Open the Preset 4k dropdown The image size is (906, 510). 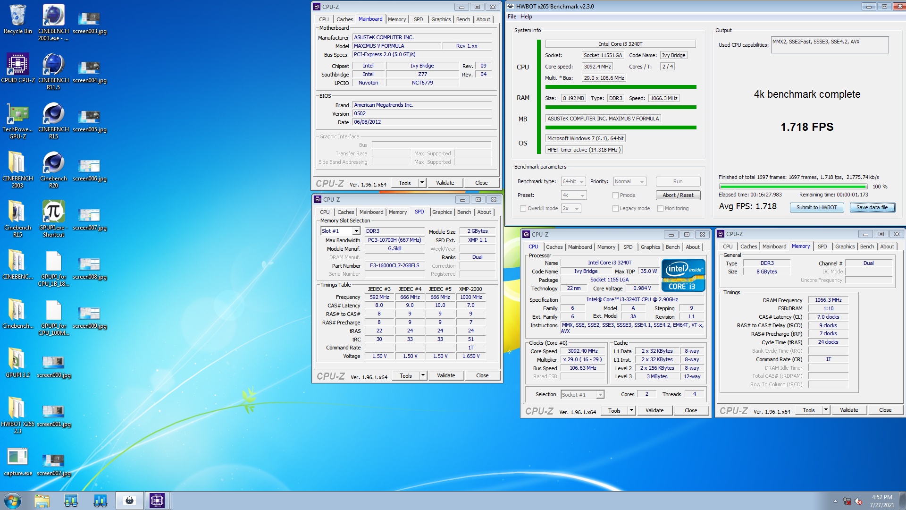(x=573, y=195)
